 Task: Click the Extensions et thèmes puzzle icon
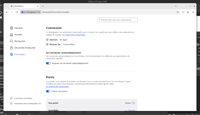click(x=11, y=98)
